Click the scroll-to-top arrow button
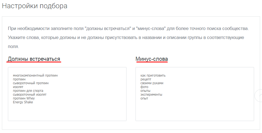 (259, 96)
